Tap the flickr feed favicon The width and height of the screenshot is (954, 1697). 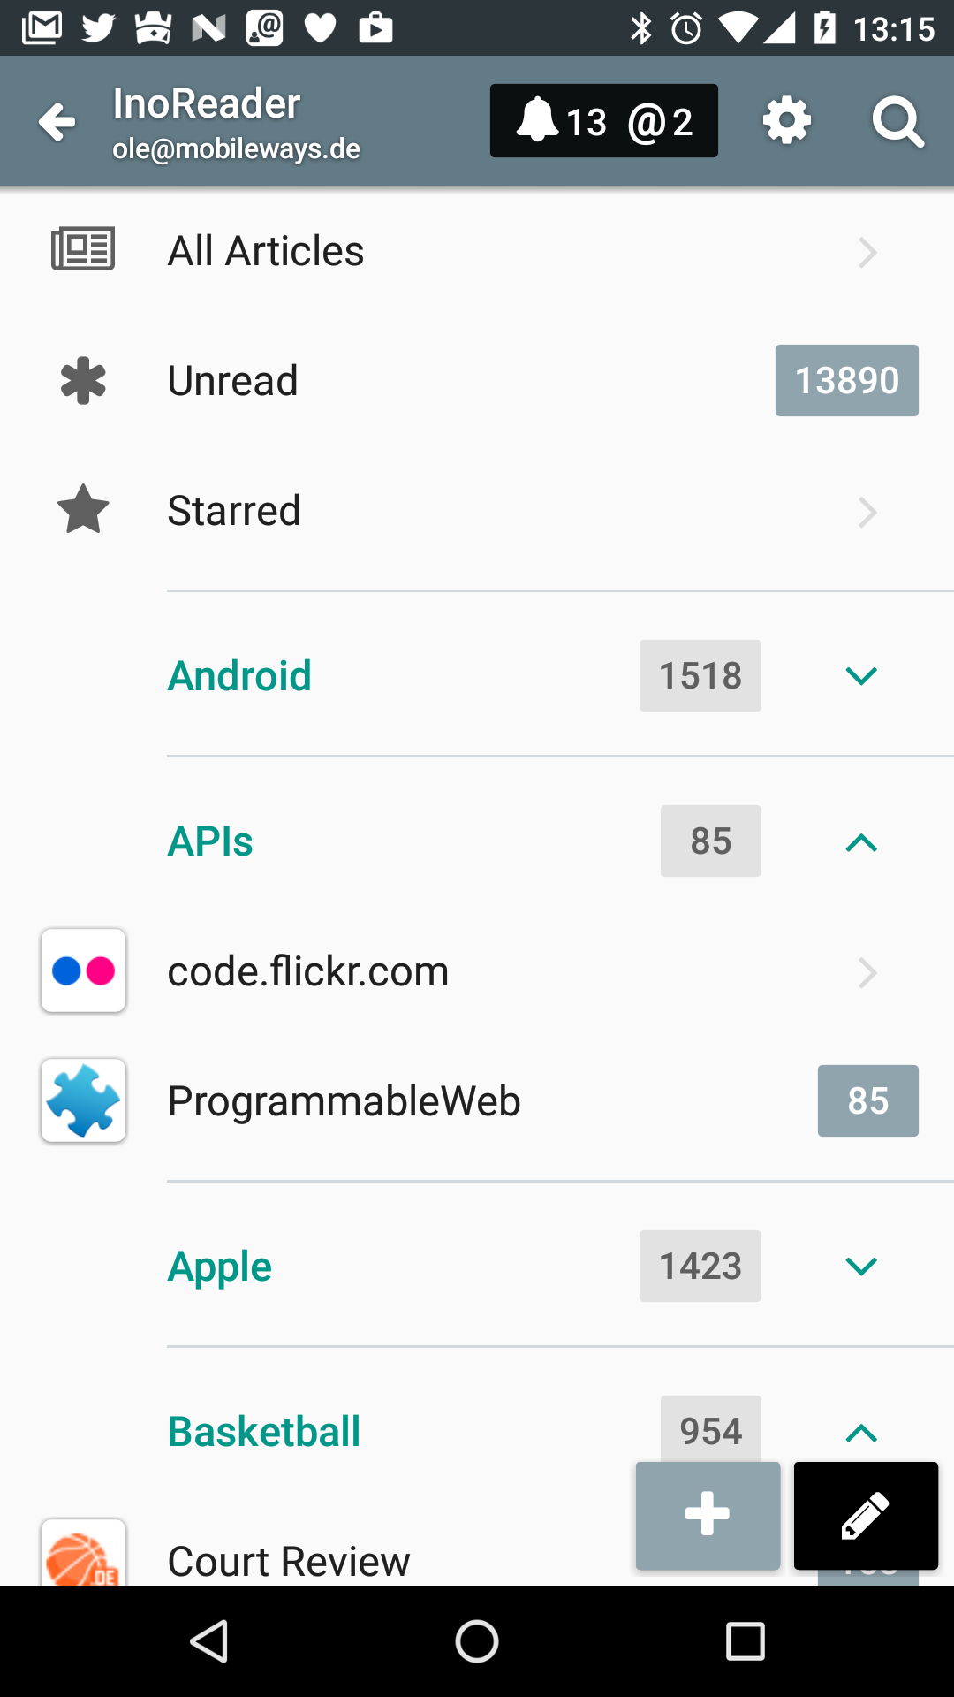[83, 970]
